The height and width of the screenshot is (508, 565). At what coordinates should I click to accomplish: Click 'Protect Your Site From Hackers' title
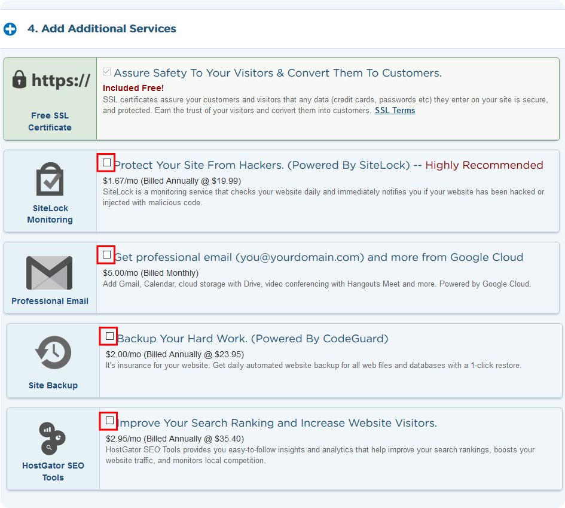(x=262, y=165)
